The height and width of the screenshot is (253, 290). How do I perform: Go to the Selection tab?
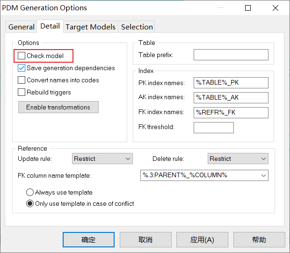137,27
